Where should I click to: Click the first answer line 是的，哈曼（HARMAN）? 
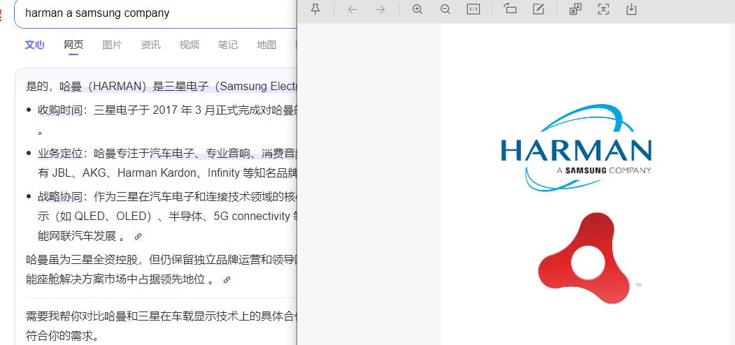pyautogui.click(x=162, y=86)
